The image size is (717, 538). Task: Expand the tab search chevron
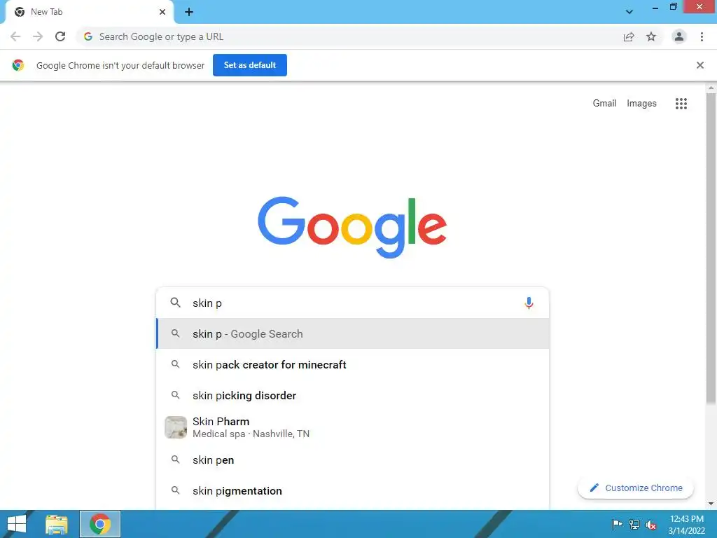point(629,12)
